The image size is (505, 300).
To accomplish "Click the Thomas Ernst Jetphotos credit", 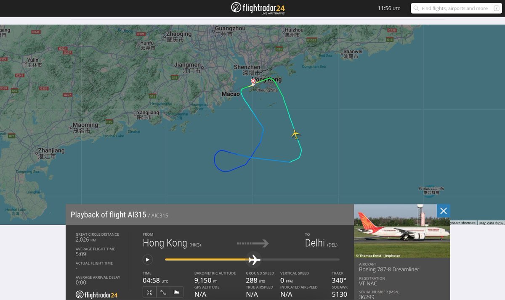I will click(x=378, y=255).
